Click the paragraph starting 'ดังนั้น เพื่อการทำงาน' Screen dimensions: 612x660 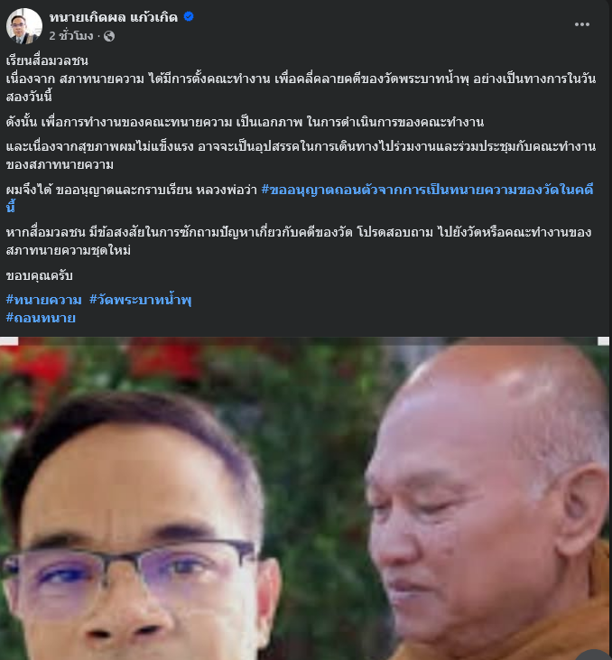pos(245,122)
